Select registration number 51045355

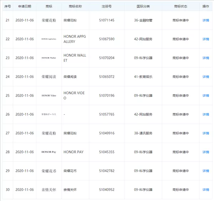click(107, 152)
